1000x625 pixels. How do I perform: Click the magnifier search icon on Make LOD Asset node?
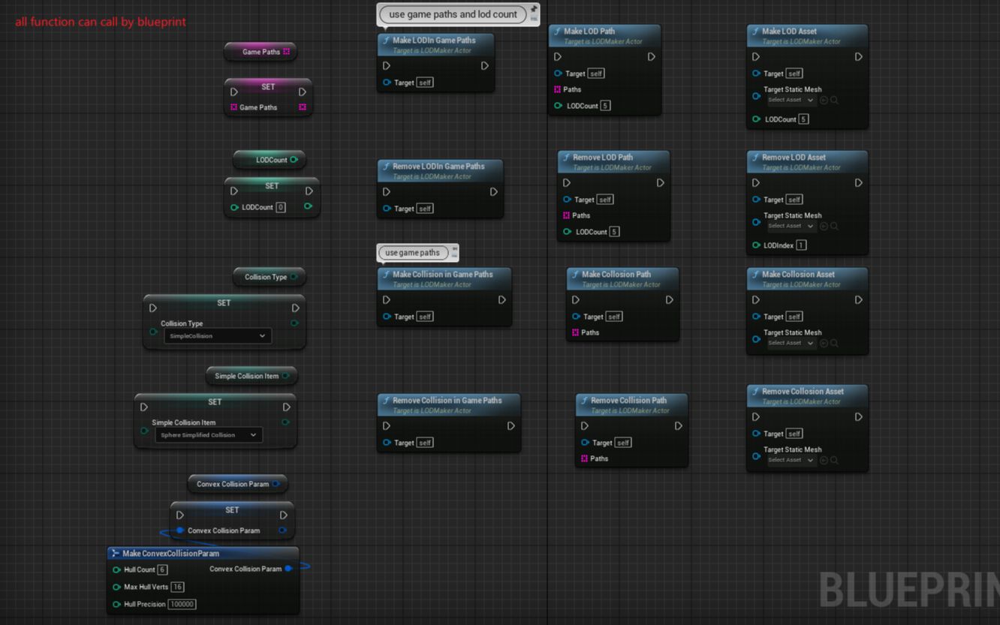(834, 100)
